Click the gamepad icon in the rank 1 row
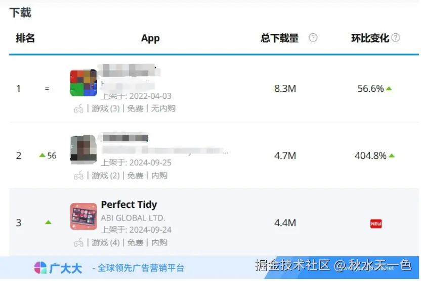421x281 pixels. (x=78, y=108)
